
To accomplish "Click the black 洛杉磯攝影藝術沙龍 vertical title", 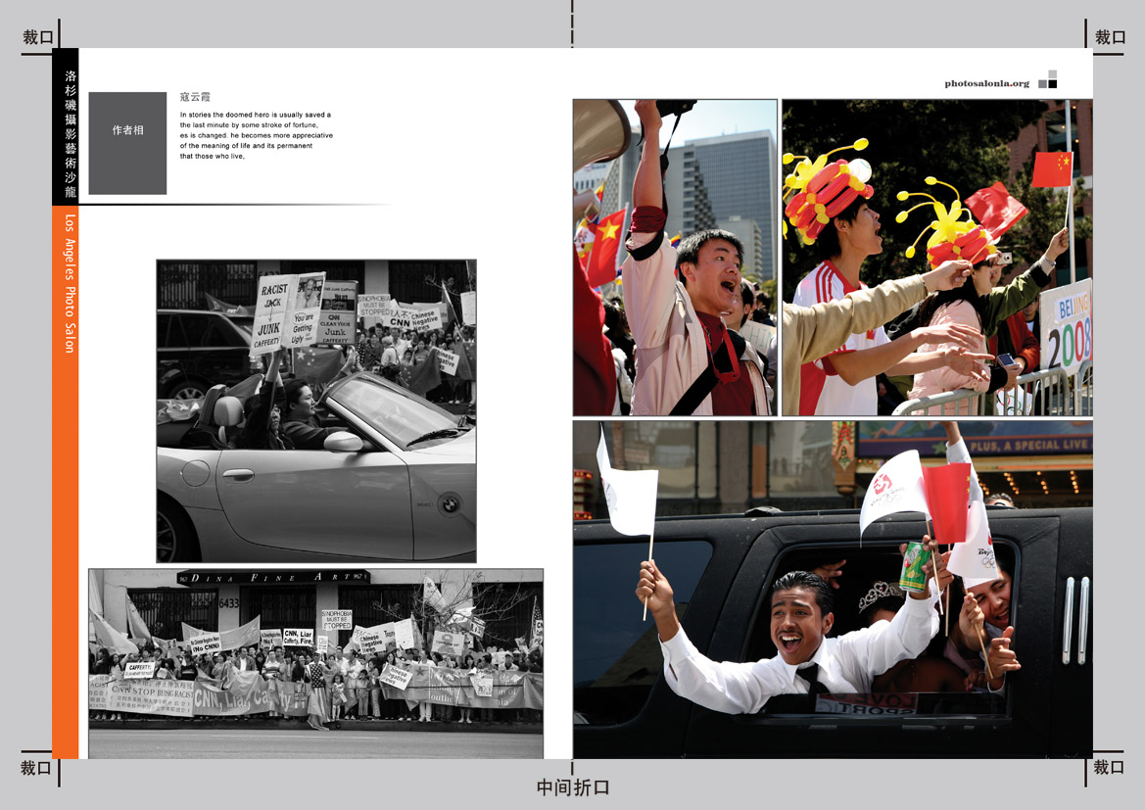I will click(x=66, y=125).
